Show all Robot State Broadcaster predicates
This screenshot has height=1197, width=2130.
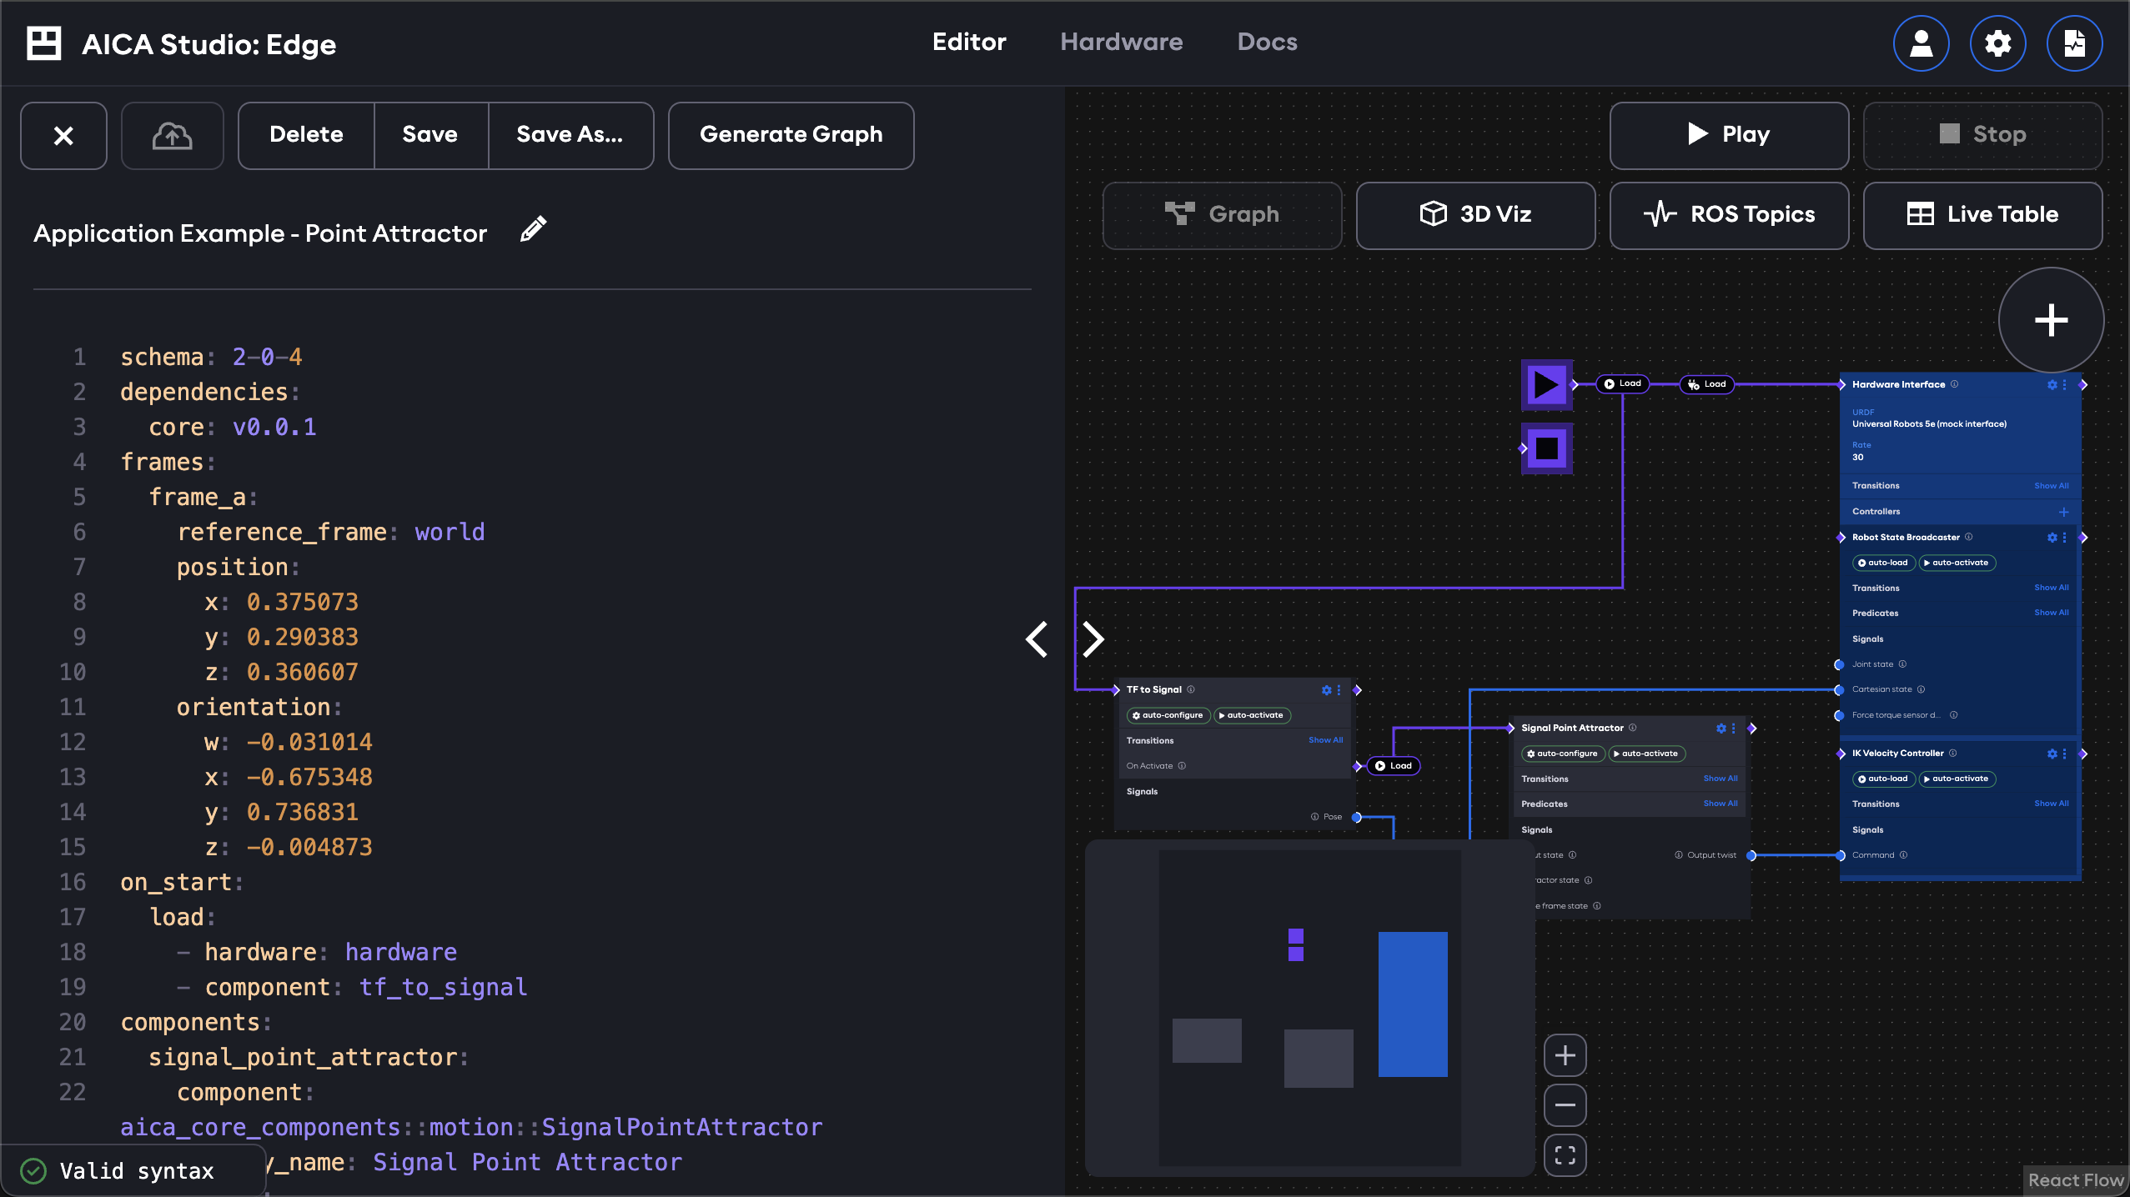(x=2051, y=613)
